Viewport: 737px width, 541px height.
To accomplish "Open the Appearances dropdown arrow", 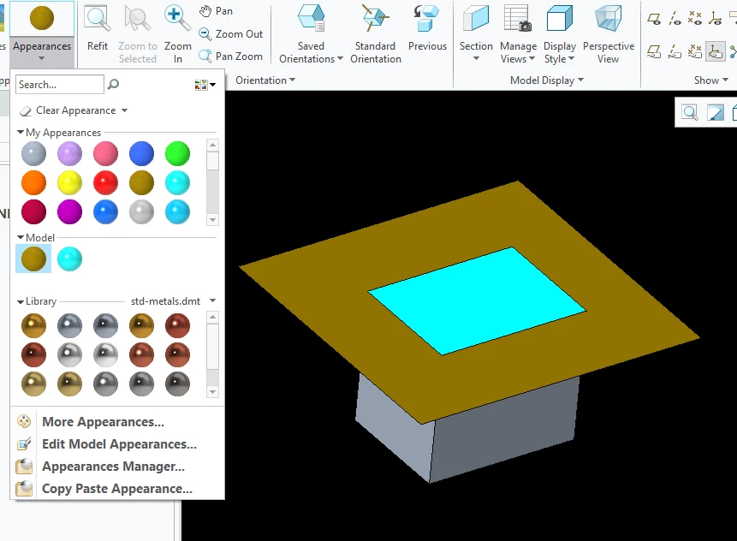I will pos(41,59).
